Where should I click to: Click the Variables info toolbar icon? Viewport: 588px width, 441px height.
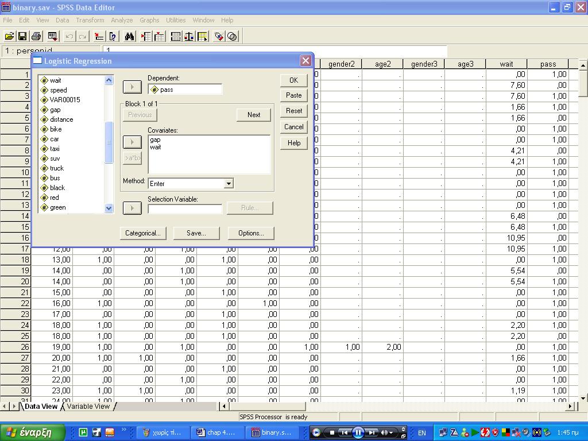(113, 36)
